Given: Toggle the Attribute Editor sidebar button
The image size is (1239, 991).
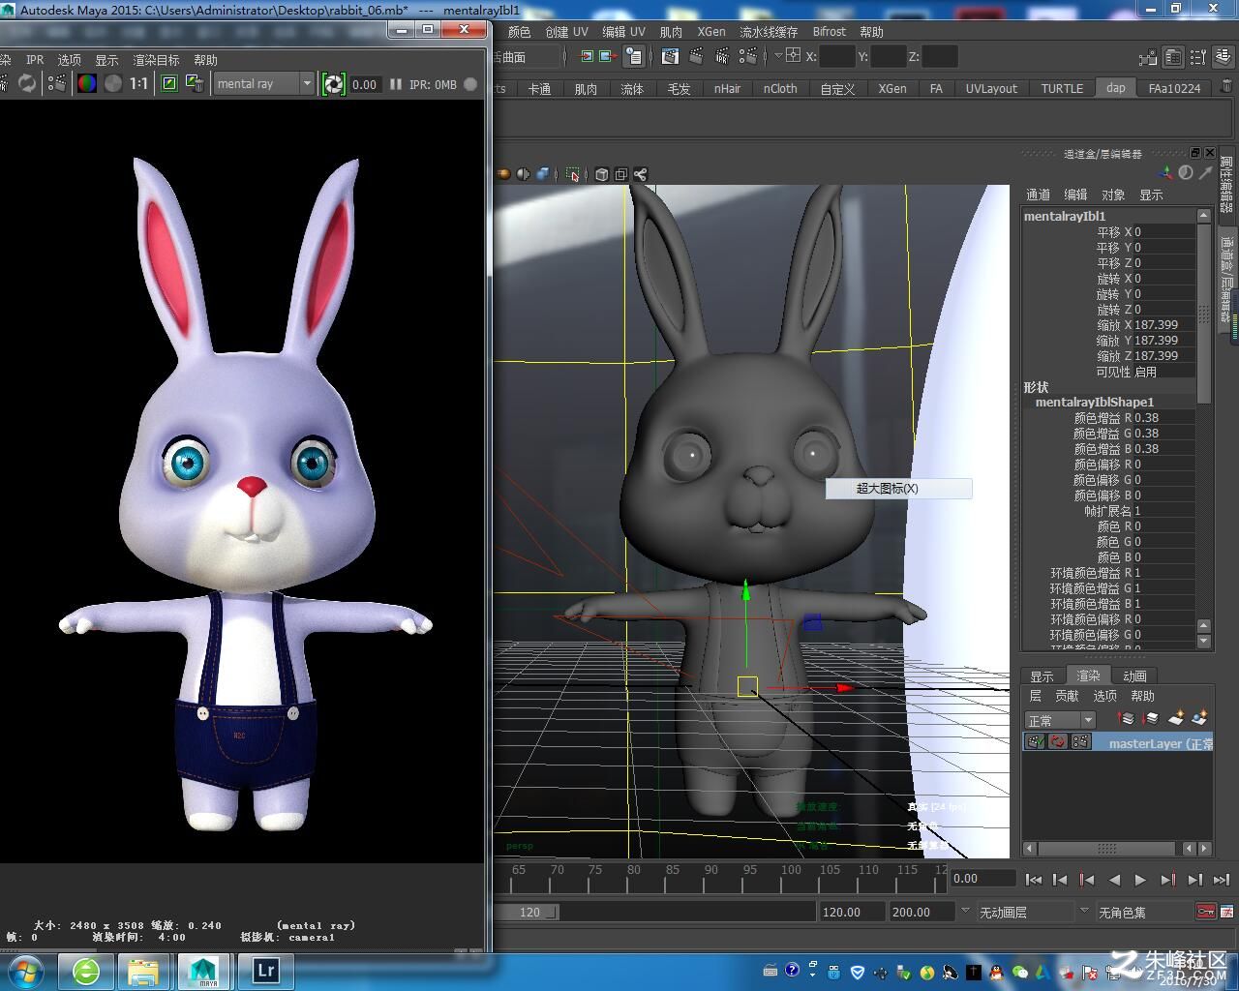Looking at the screenshot, I should (1173, 57).
